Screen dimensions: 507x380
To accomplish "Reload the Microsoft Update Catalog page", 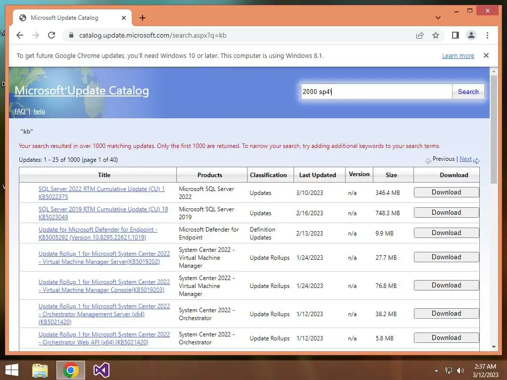I will click(x=51, y=35).
